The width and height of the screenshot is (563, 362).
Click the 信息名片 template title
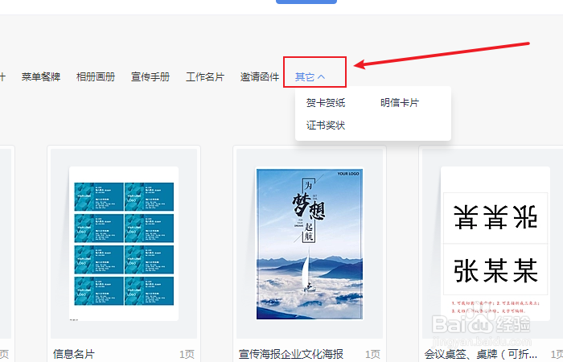click(74, 354)
